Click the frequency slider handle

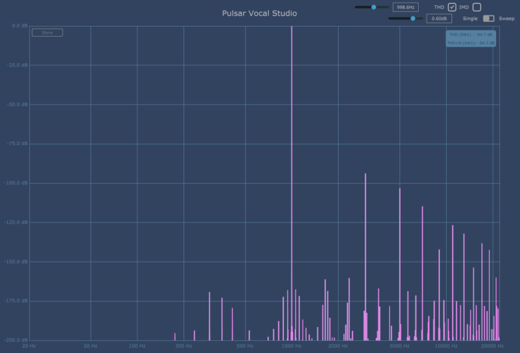pos(373,7)
